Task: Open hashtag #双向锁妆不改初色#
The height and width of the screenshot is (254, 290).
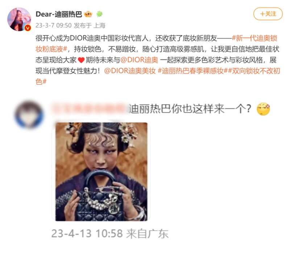Action: pyautogui.click(x=158, y=76)
